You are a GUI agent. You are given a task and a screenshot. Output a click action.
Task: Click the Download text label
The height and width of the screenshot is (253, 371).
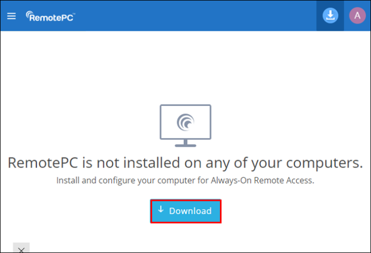[x=190, y=211]
